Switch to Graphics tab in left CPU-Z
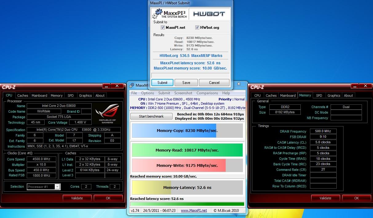The width and height of the screenshot is (373, 218). pos(85,96)
